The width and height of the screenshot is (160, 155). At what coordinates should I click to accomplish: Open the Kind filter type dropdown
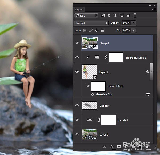pos(86,15)
